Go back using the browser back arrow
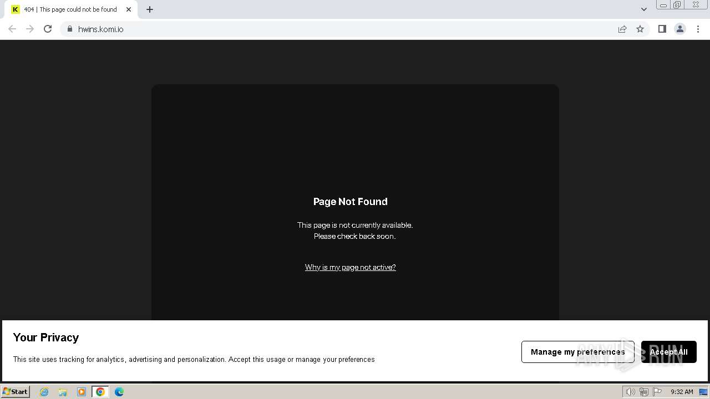The height and width of the screenshot is (399, 710). click(12, 29)
